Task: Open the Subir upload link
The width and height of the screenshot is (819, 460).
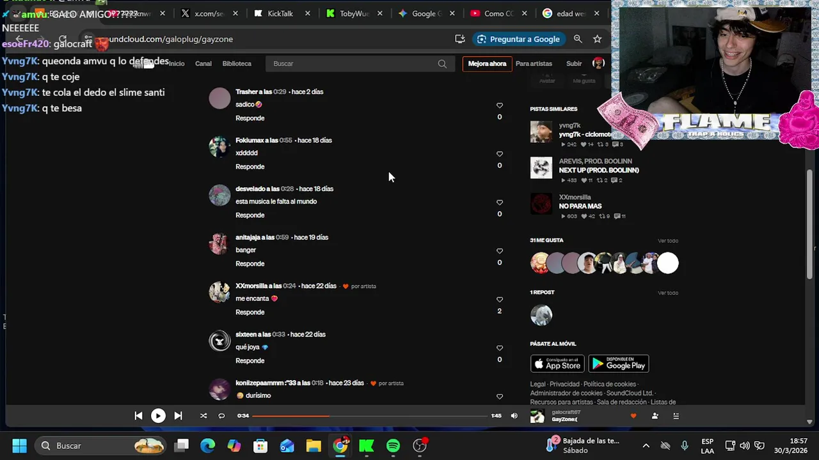Action: [574, 64]
